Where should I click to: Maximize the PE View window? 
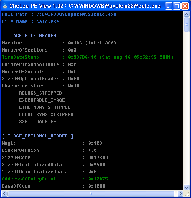click(177, 6)
